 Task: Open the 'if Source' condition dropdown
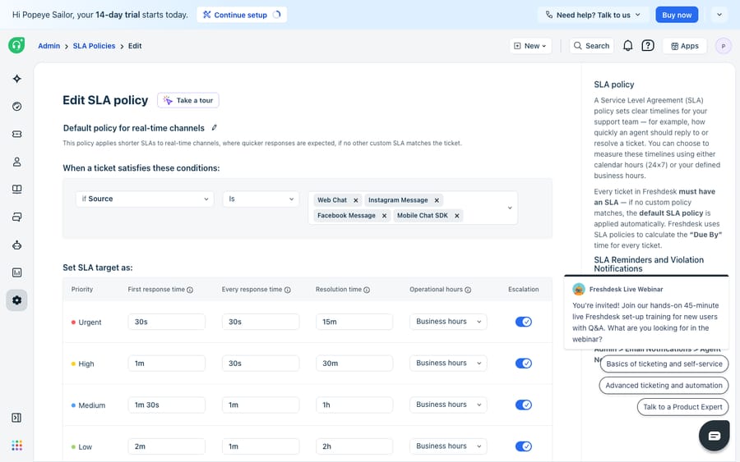pyautogui.click(x=145, y=199)
